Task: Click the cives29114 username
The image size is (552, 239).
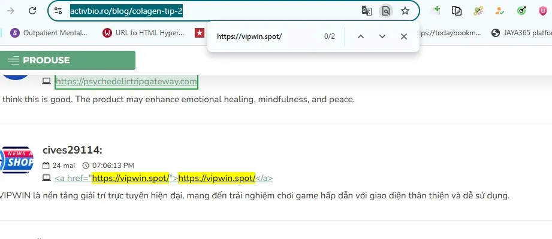Action: tap(72, 150)
